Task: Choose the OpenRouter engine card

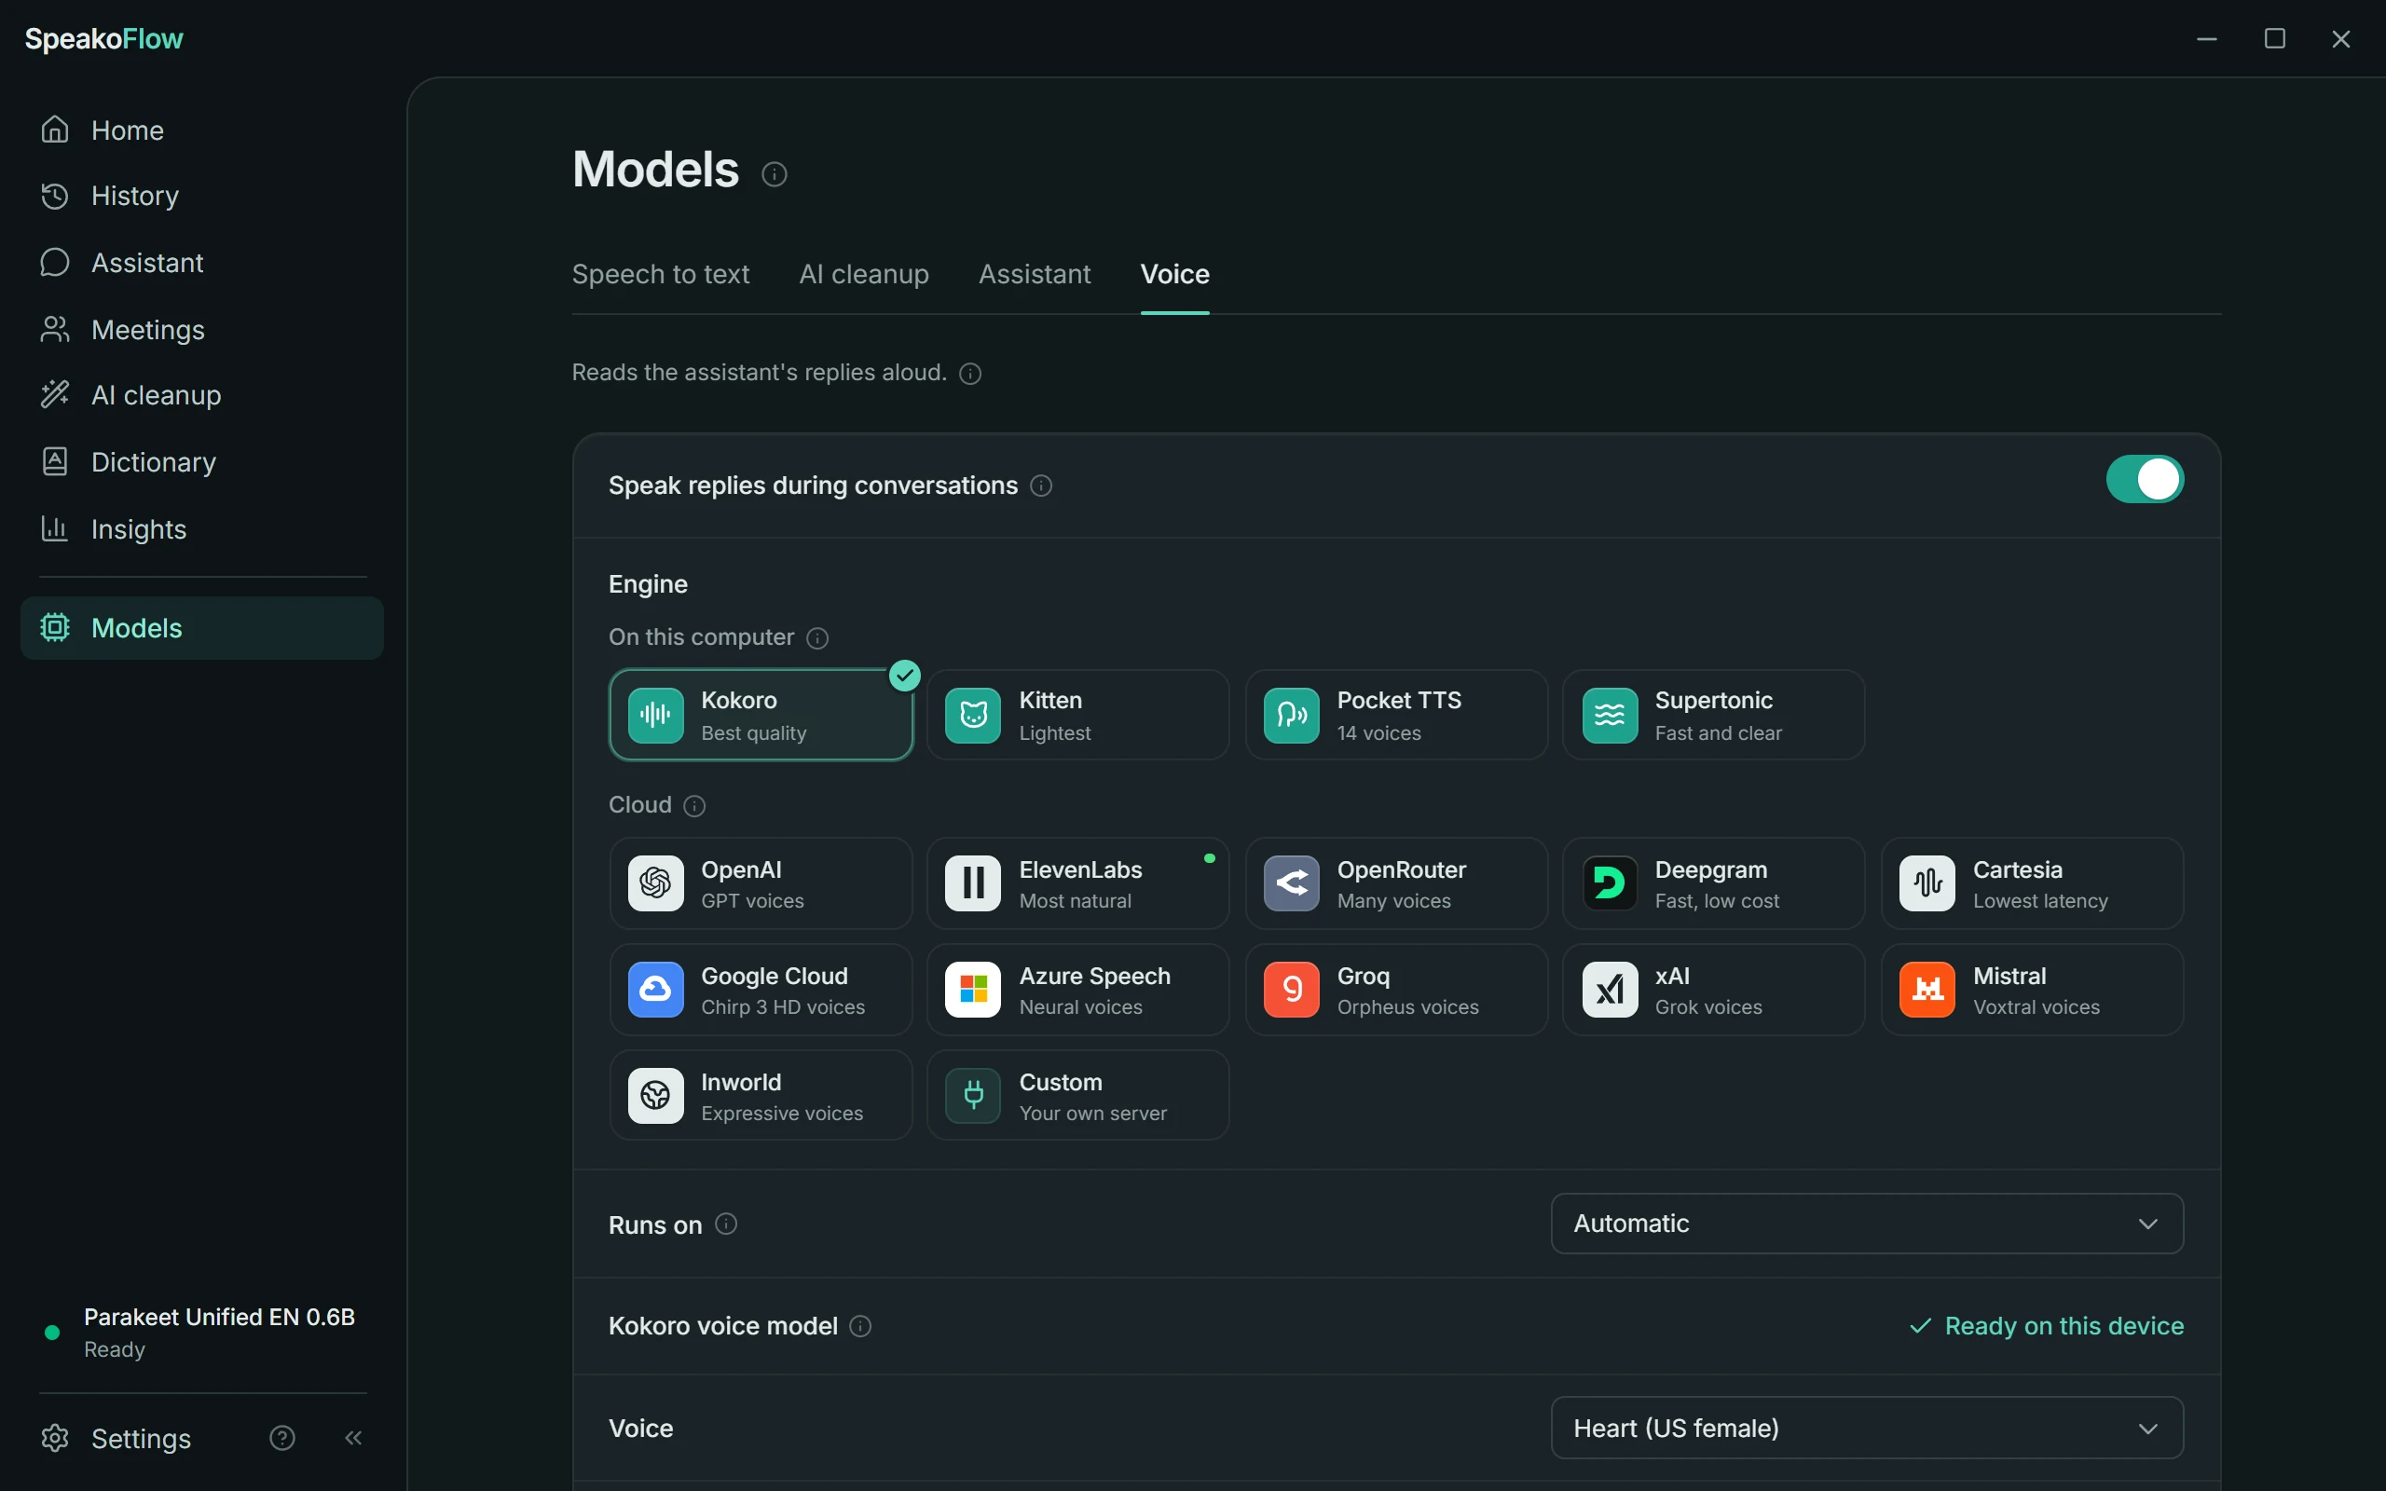Action: (x=1396, y=883)
